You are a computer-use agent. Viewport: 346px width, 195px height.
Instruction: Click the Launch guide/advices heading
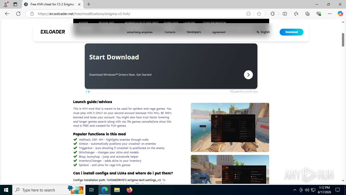[93, 102]
